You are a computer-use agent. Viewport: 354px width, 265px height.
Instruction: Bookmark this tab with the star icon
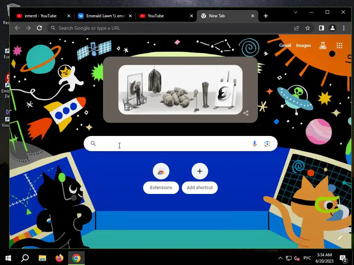tap(307, 28)
